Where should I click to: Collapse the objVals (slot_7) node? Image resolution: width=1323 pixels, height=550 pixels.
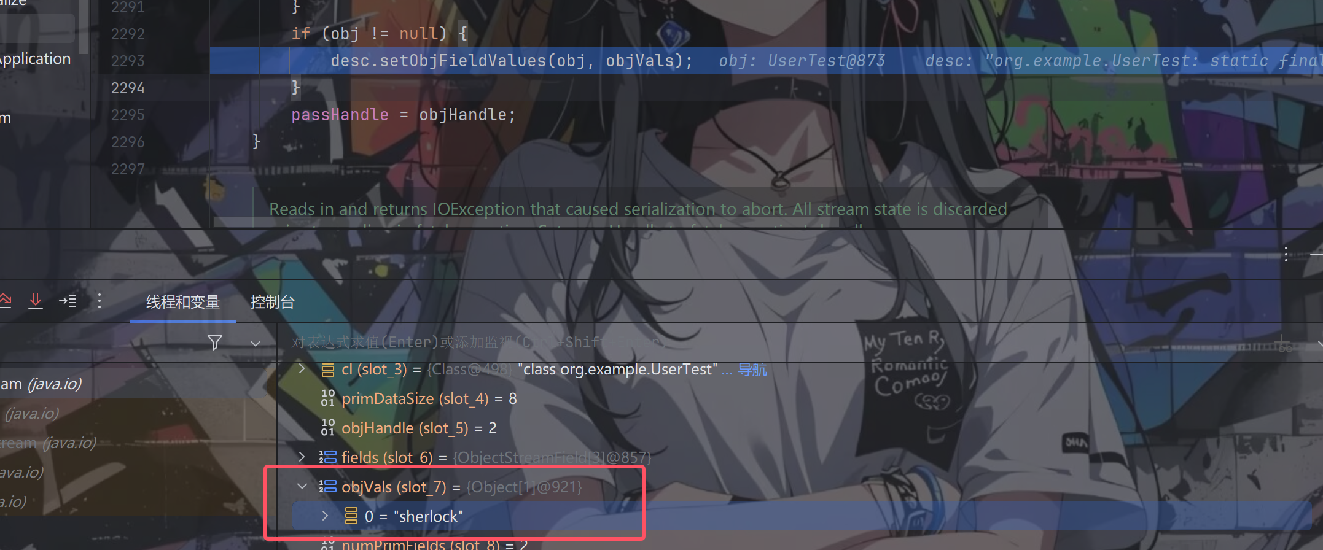pos(302,487)
